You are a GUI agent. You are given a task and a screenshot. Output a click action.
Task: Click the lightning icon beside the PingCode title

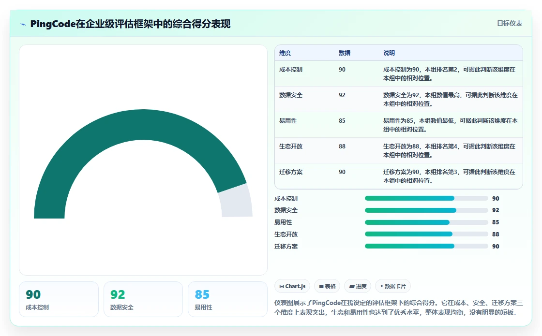click(x=23, y=24)
